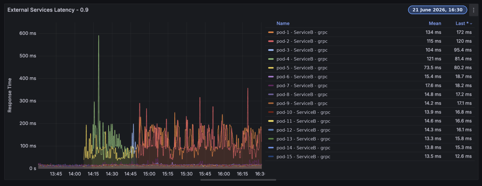Click the 15:00 x-axis time label

pyautogui.click(x=149, y=174)
